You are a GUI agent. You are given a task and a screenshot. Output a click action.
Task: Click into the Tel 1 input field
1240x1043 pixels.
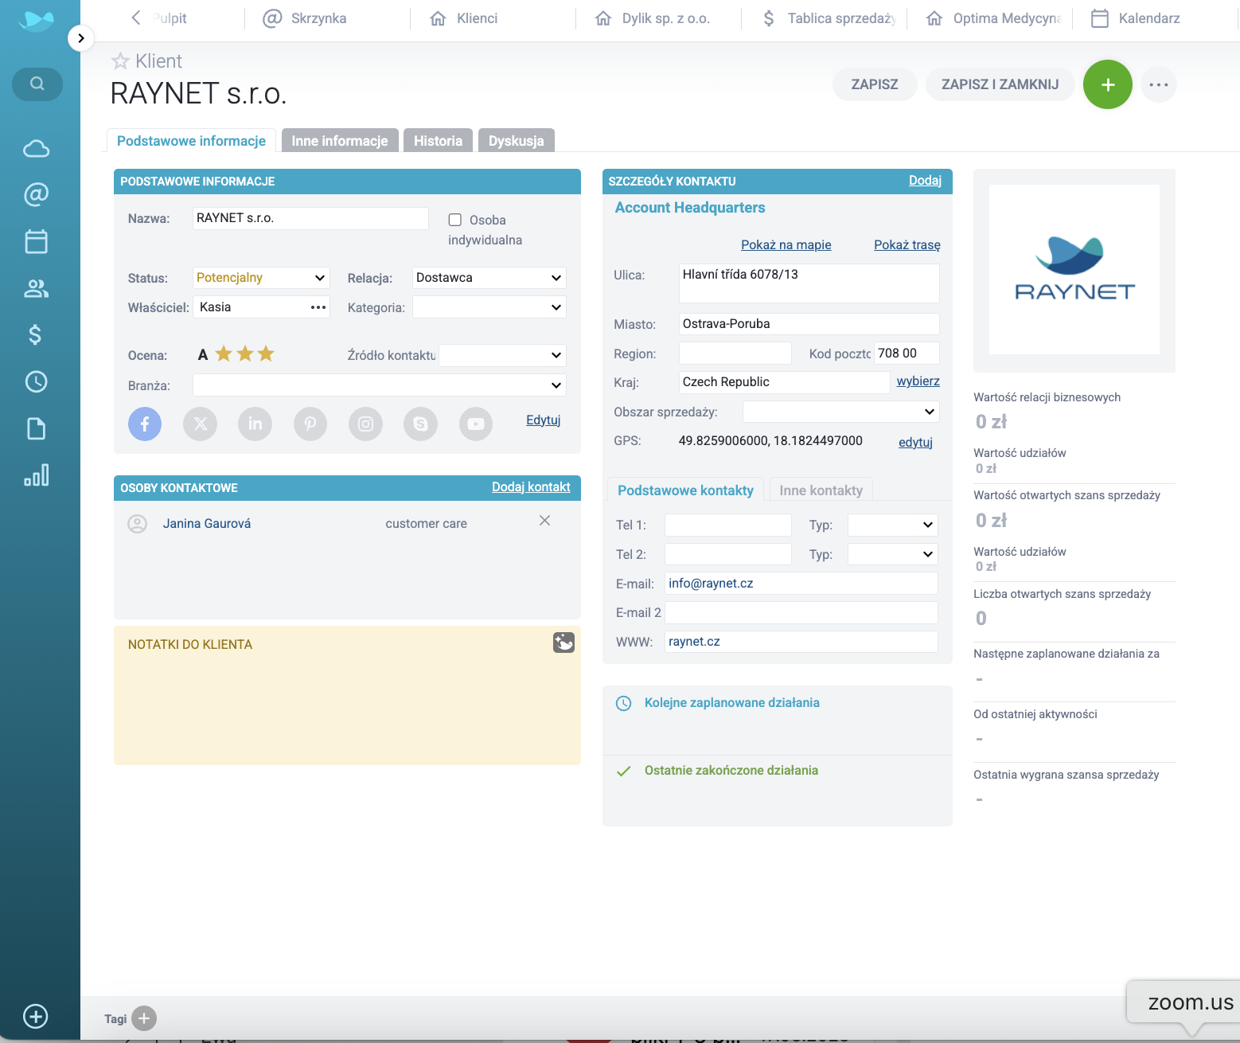[x=727, y=525]
